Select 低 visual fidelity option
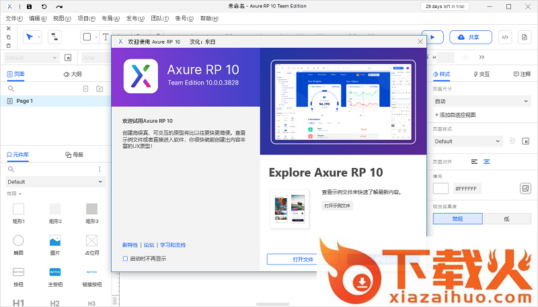Screen dimensions: 538x307 pos(507,218)
